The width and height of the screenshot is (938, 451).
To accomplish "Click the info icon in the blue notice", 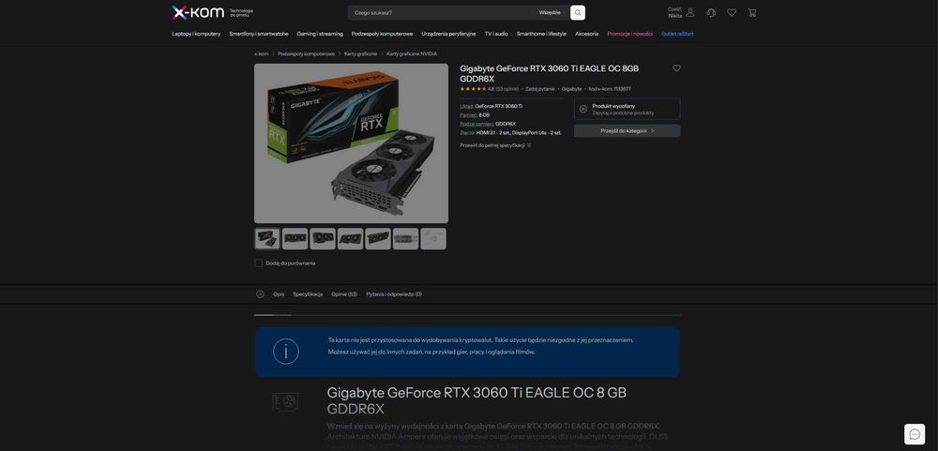I will pyautogui.click(x=286, y=352).
